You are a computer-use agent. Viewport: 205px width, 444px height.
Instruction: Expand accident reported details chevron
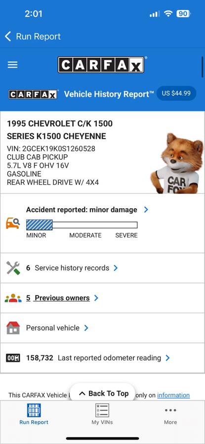point(146,210)
